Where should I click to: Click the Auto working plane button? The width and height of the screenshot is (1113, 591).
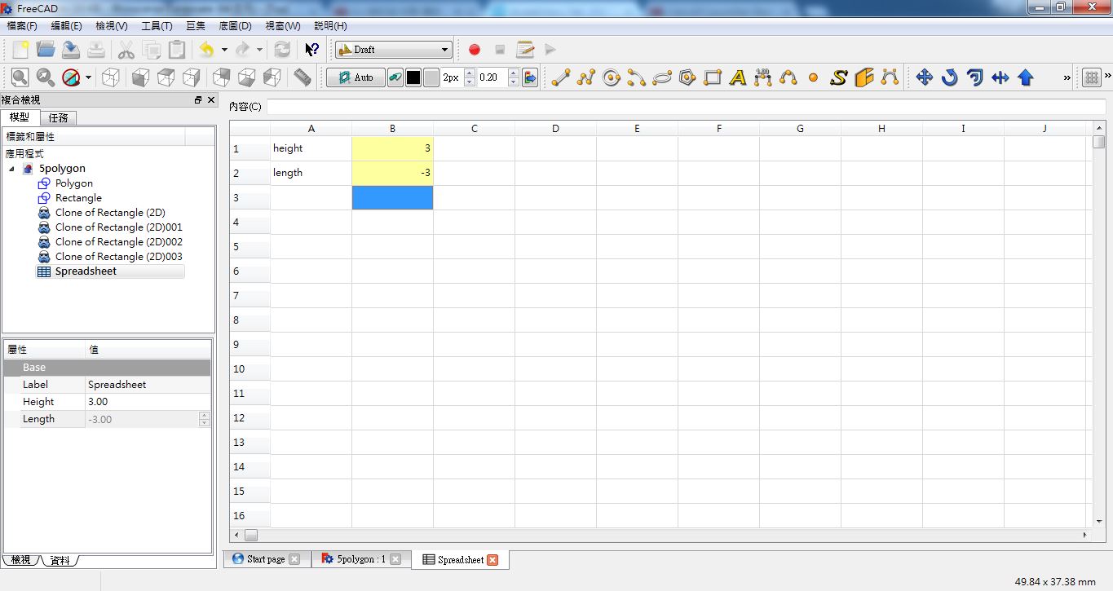(356, 77)
